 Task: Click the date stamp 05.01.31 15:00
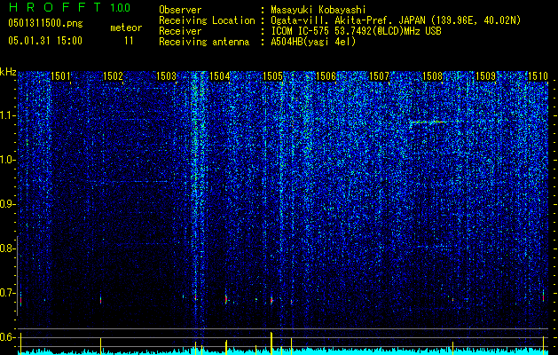point(45,41)
